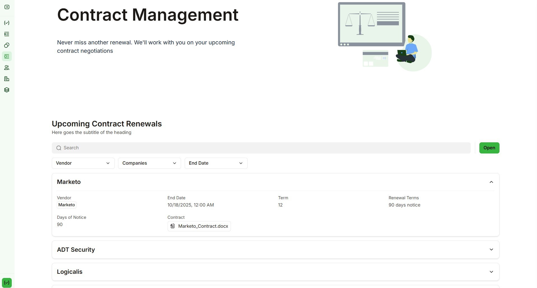Open the Marketo_Contract.docx file link

click(x=203, y=226)
